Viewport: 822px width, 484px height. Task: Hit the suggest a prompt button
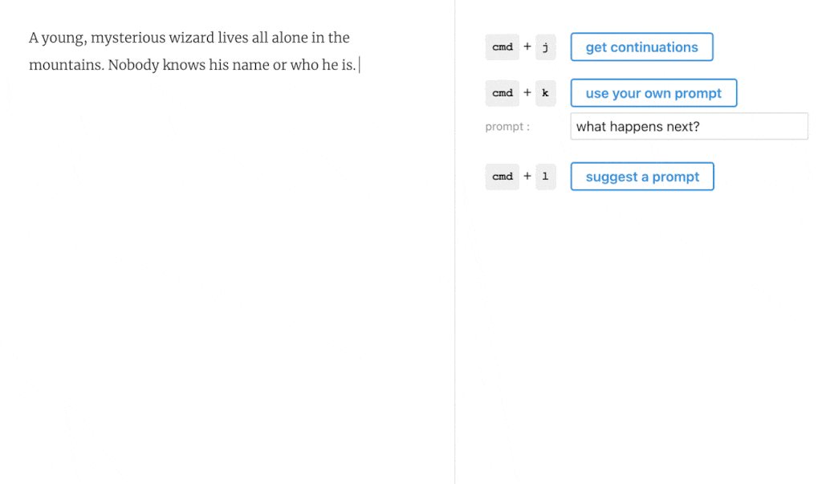pos(642,177)
